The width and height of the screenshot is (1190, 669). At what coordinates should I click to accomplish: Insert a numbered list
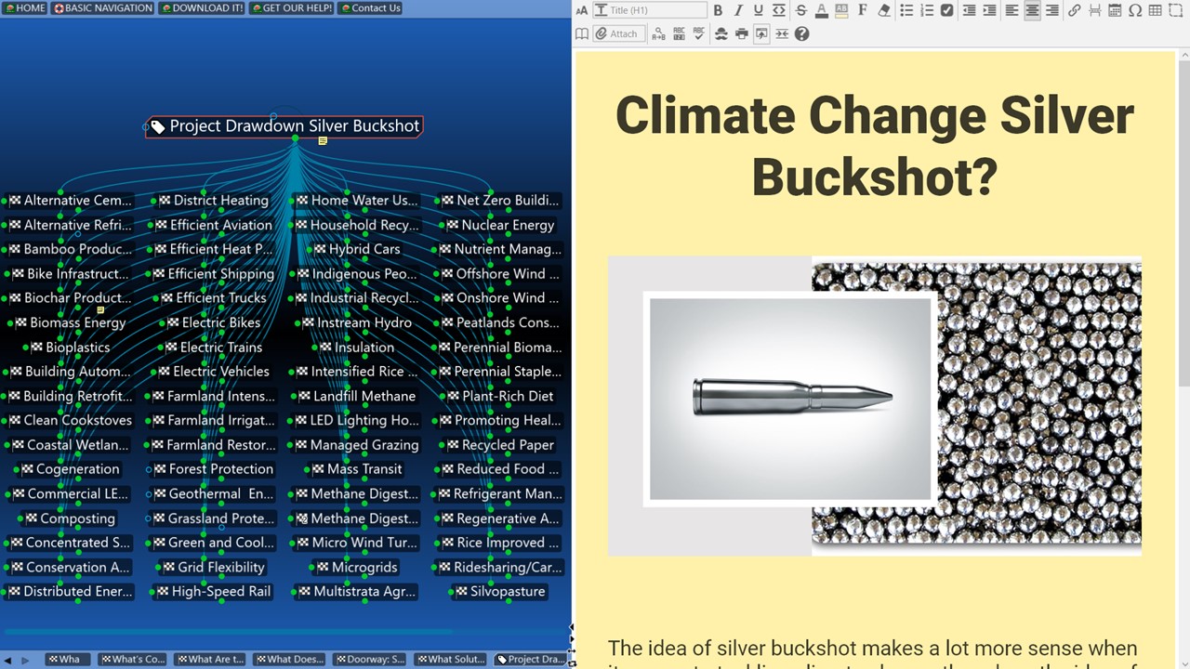click(927, 10)
